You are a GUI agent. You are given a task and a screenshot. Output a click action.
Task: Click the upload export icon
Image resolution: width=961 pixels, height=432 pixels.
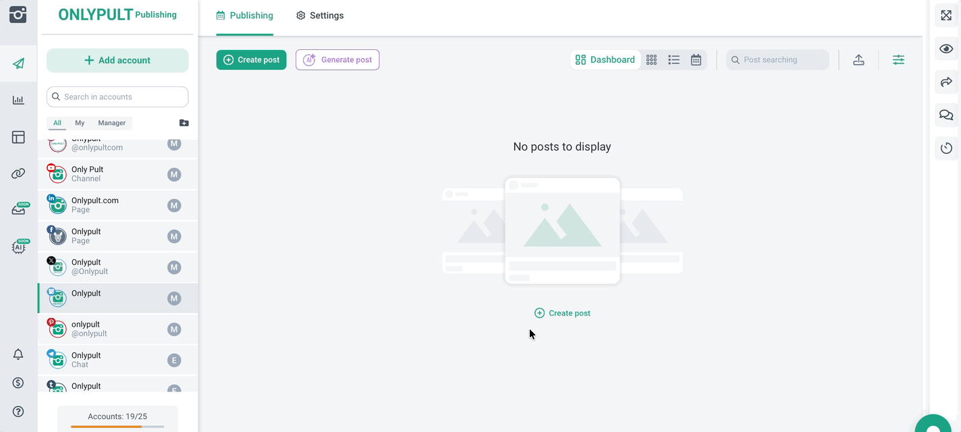click(858, 60)
